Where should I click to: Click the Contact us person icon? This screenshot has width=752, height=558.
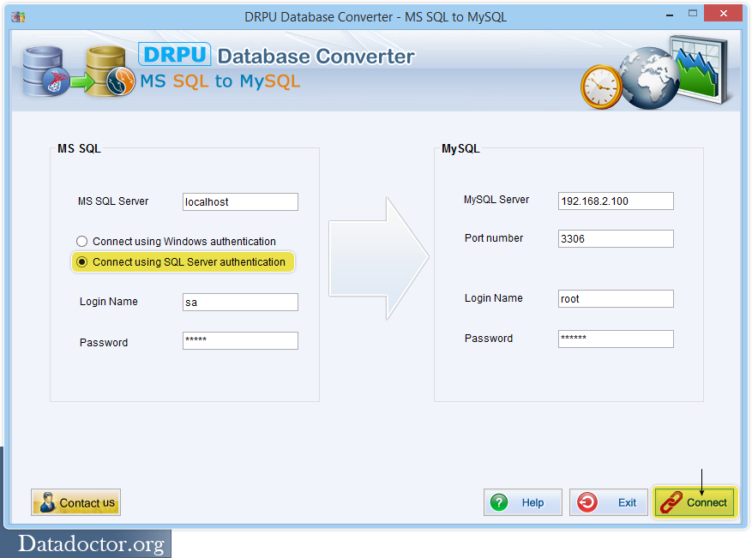[47, 502]
